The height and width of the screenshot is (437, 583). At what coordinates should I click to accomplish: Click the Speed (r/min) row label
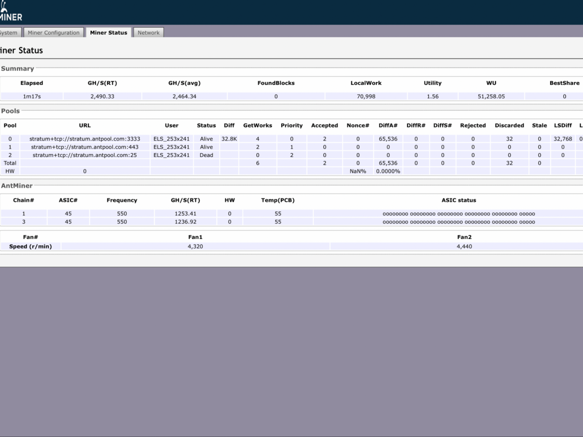[x=30, y=246]
